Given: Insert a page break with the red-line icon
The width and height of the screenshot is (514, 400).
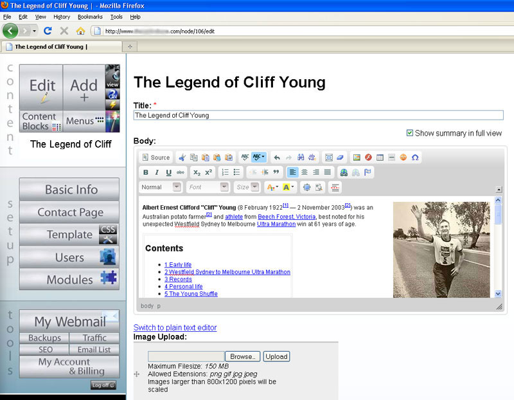Looking at the screenshot, I should coord(335,187).
